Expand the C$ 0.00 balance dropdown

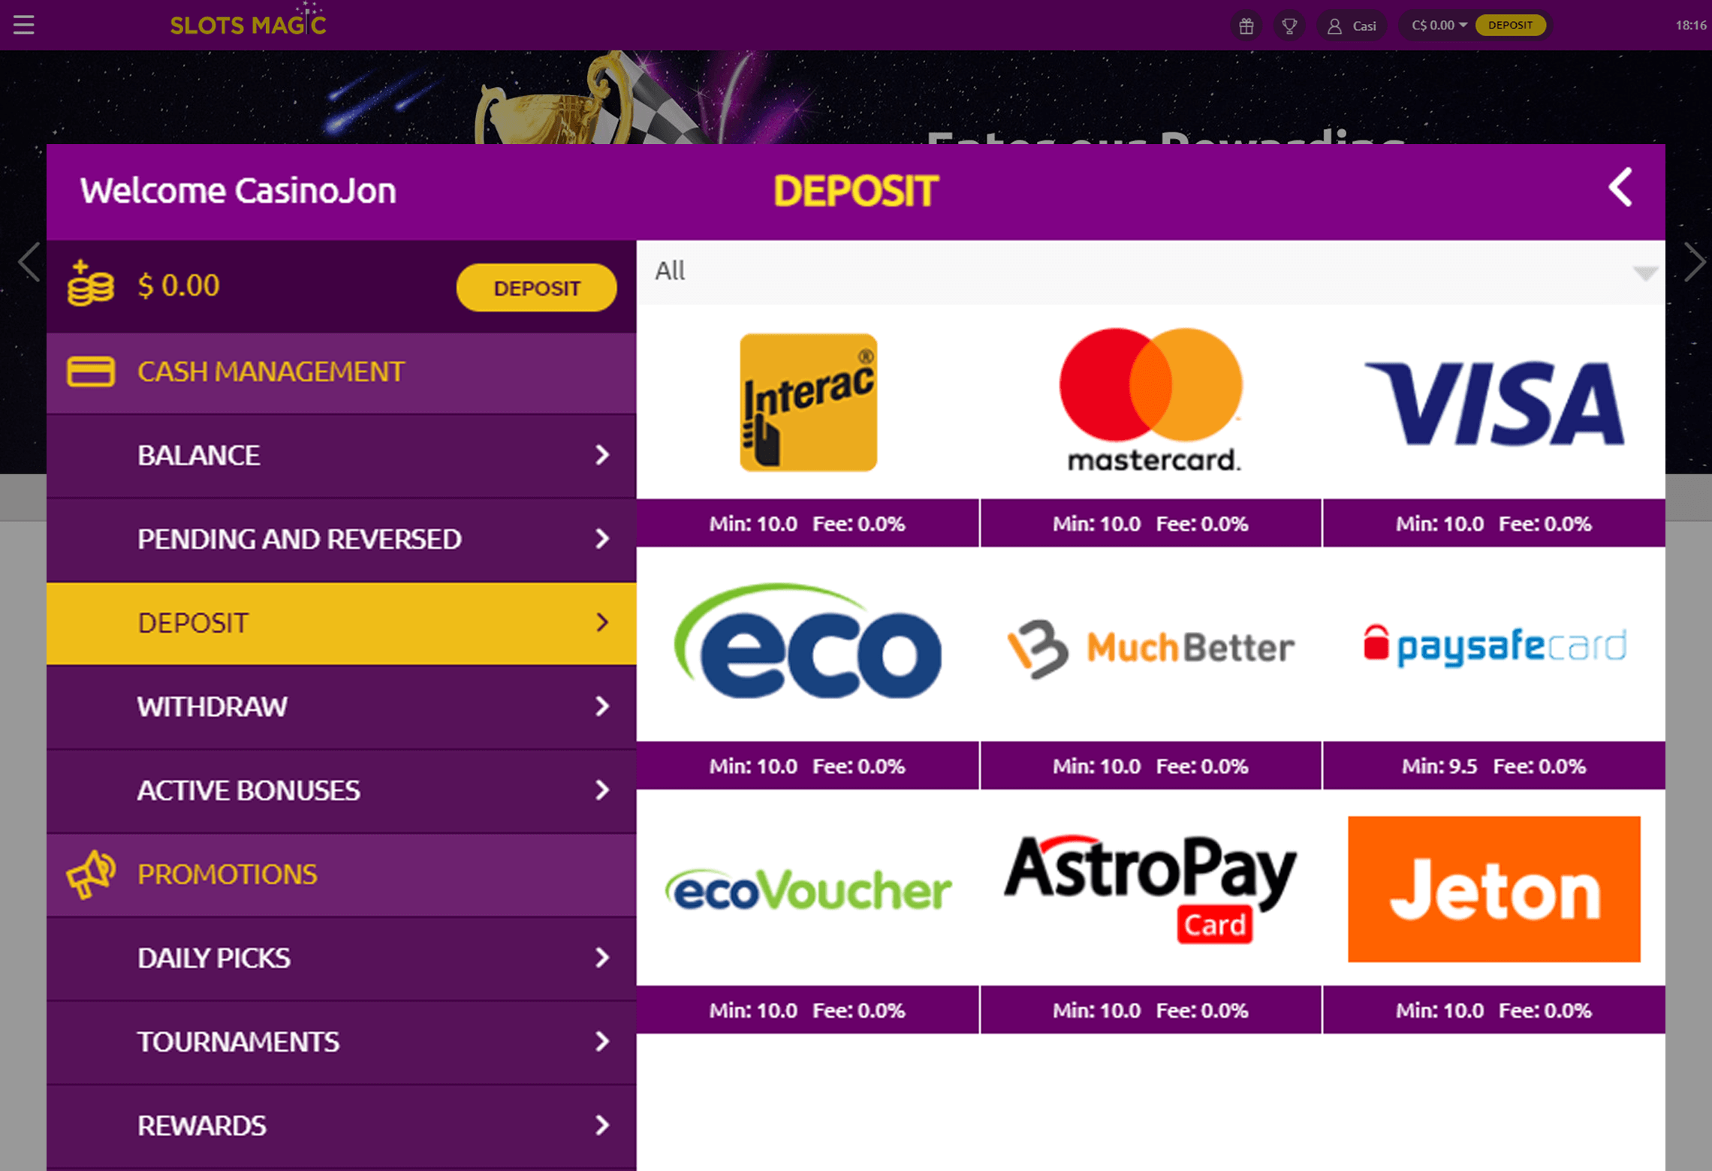coord(1439,26)
